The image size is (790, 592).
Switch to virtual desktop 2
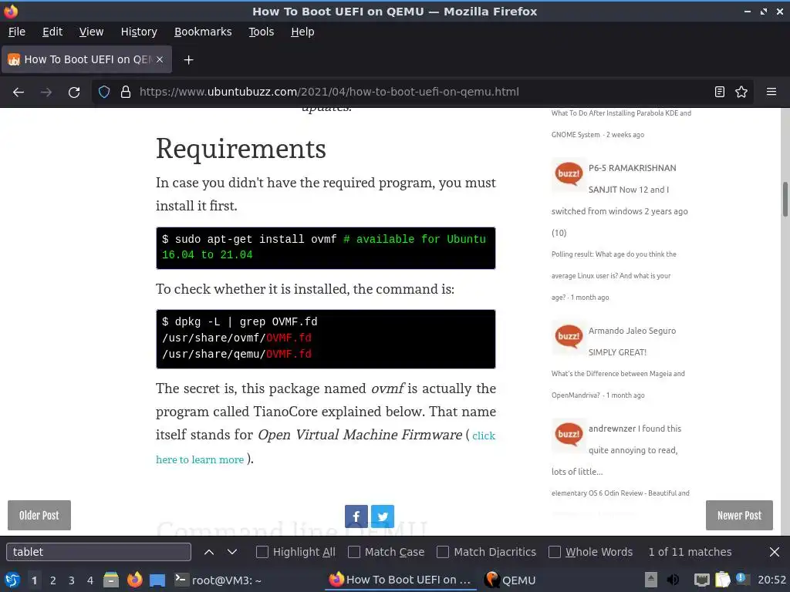[x=53, y=580]
